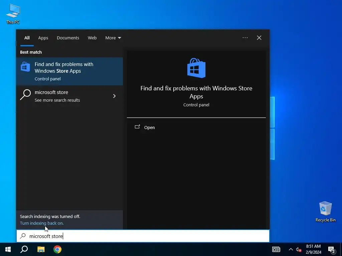Image resolution: width=342 pixels, height=256 pixels.
Task: Show hidden system tray icons
Action: point(291,249)
